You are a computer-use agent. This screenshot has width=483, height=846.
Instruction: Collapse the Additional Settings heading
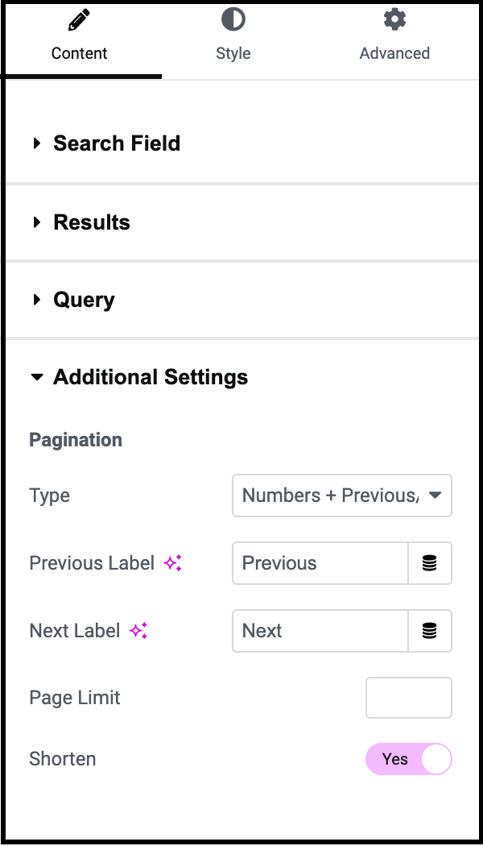[151, 377]
